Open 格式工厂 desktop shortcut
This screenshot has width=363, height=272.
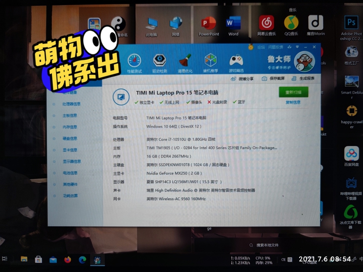352,55
